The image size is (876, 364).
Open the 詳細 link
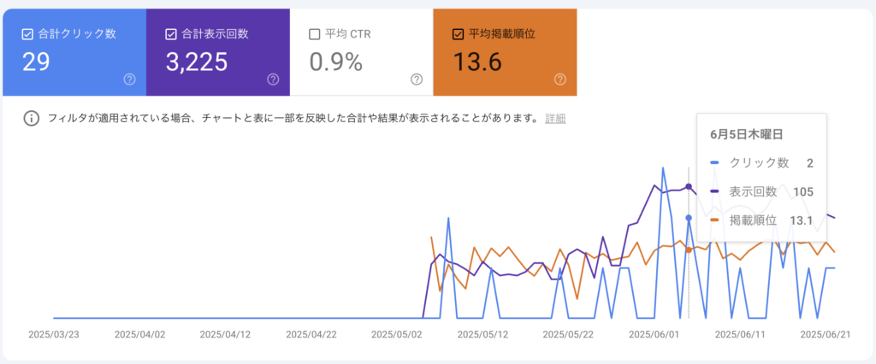555,119
